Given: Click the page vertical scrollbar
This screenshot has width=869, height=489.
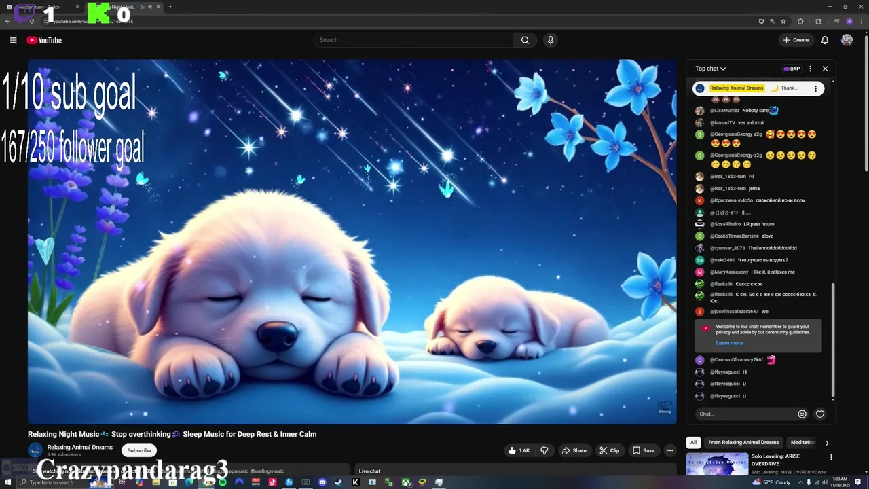Looking at the screenshot, I should point(866,102).
